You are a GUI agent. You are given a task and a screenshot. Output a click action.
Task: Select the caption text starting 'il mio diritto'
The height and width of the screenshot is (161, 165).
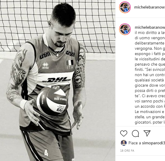(x=150, y=78)
